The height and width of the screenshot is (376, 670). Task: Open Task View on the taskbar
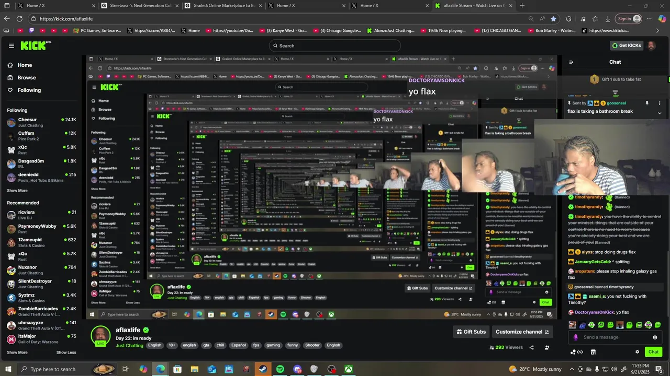click(126, 369)
